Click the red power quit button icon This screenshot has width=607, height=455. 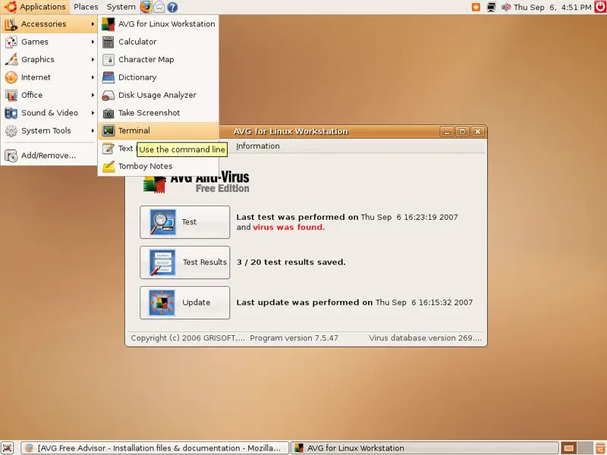(600, 7)
